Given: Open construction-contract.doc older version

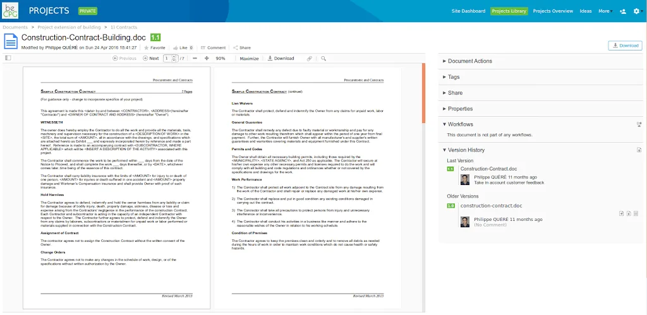Looking at the screenshot, I should 491,205.
